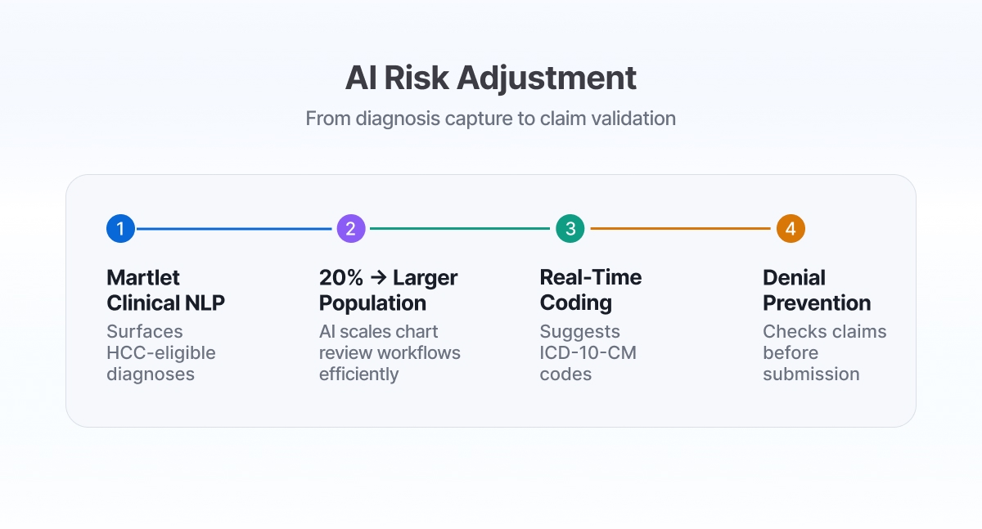Click green connector line between steps 2 and 3
Image resolution: width=982 pixels, height=529 pixels.
(x=460, y=229)
